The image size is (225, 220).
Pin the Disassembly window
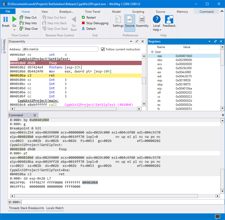point(137,41)
